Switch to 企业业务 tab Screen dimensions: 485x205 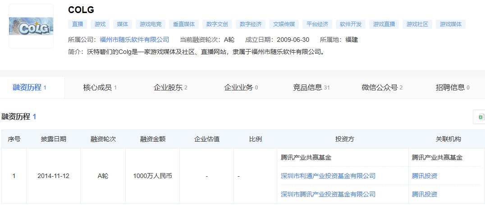pyautogui.click(x=241, y=88)
